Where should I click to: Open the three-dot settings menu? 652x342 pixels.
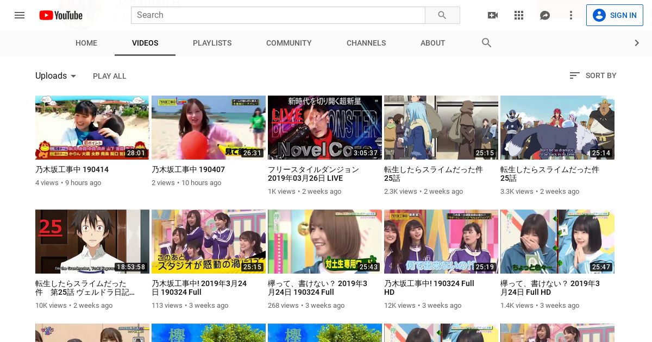click(571, 15)
